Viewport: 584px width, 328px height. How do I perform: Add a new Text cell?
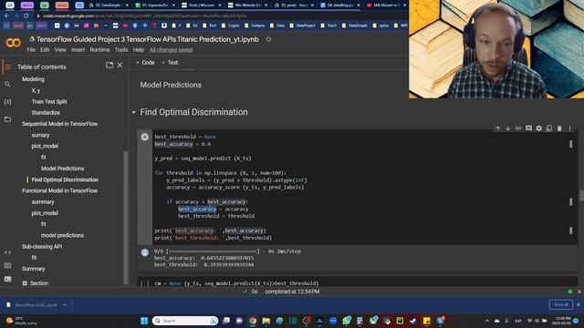pos(170,63)
